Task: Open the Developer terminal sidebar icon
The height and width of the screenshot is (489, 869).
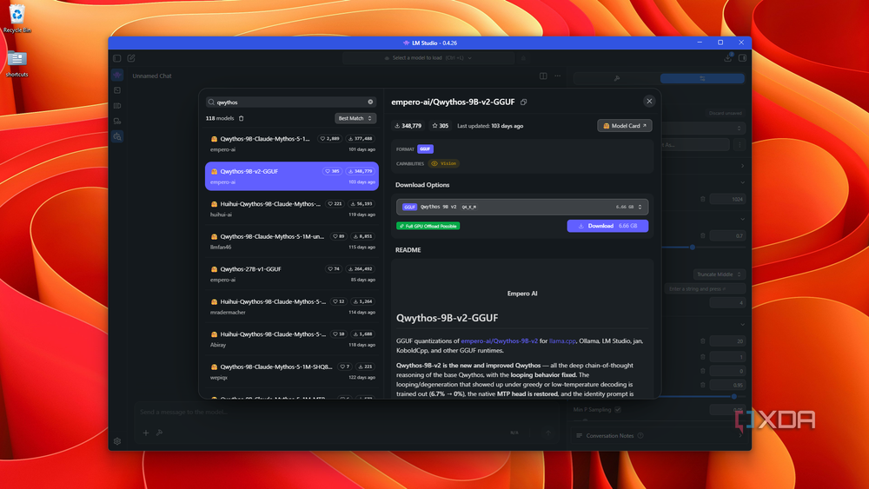Action: tap(117, 90)
